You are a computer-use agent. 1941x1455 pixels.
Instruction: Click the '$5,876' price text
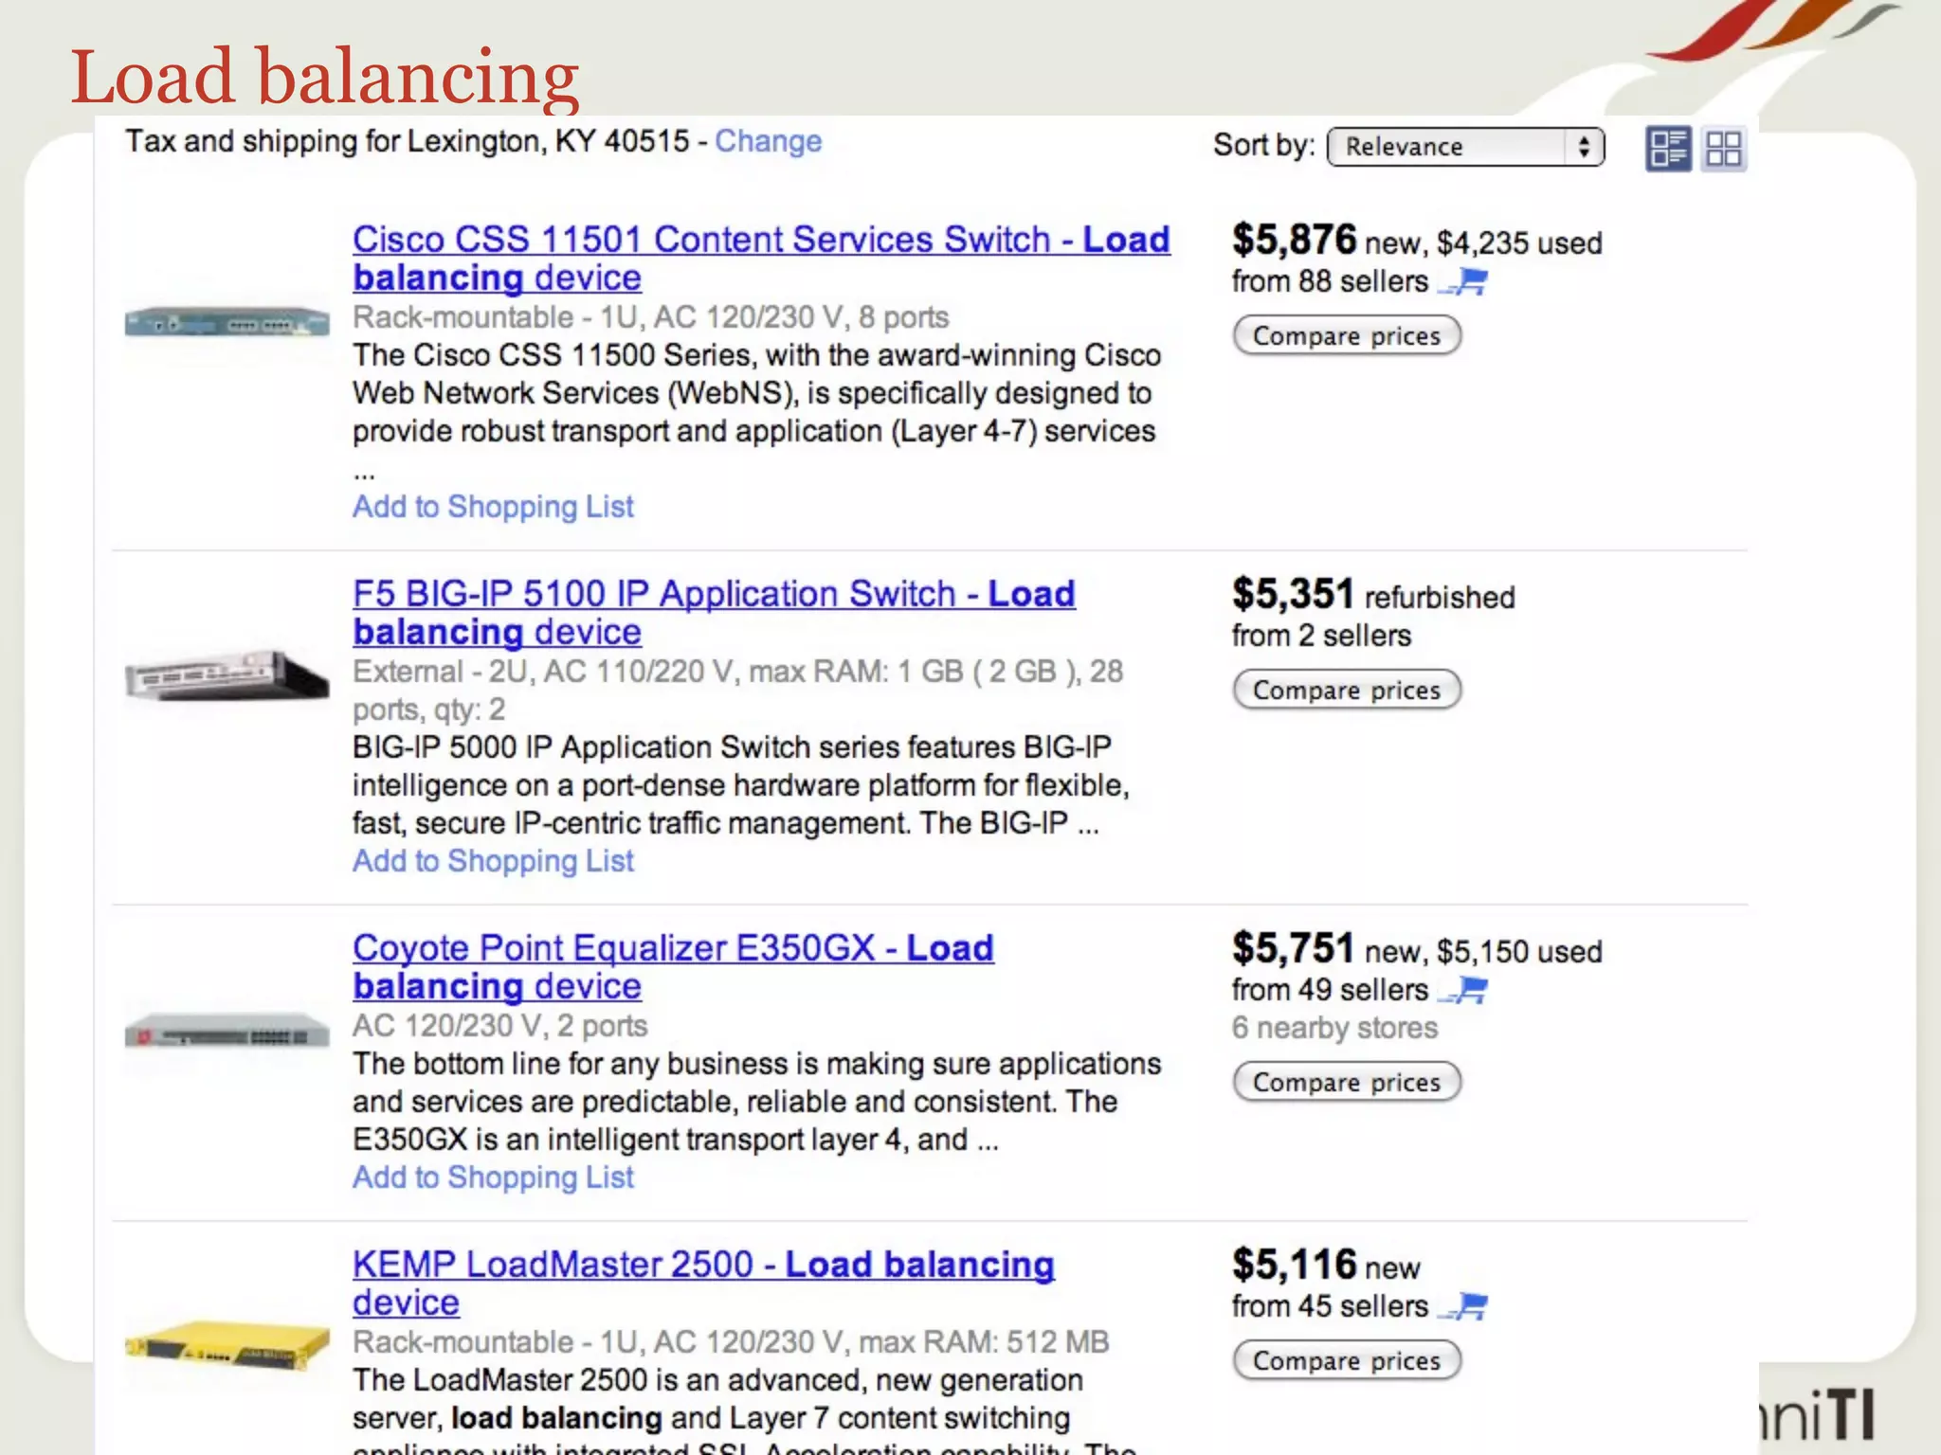point(1295,240)
